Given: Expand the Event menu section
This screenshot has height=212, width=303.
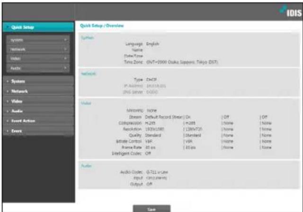Looking at the screenshot, I should coord(38,131).
